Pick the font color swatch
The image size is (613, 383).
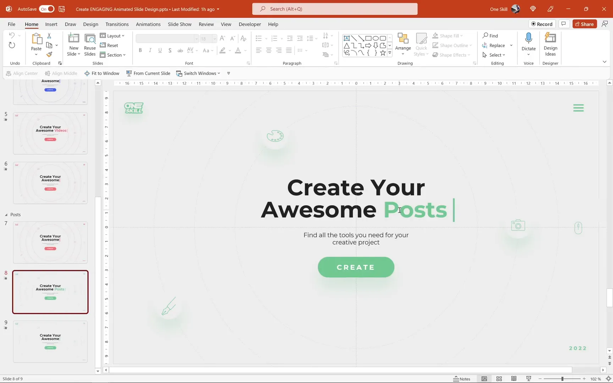point(238,50)
